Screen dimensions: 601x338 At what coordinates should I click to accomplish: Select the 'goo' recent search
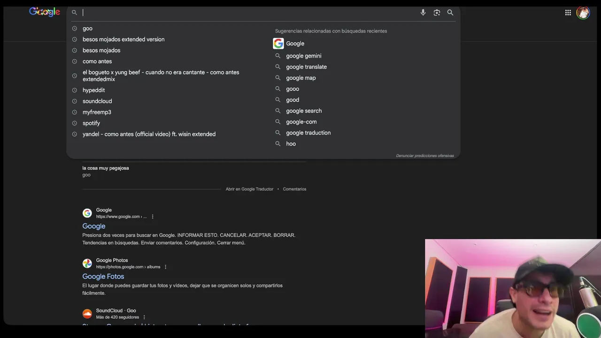(x=87, y=29)
